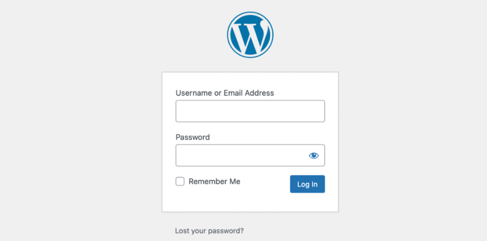Tick the box beside Remember Me
Screen dimensions: 487x241
pyautogui.click(x=180, y=182)
